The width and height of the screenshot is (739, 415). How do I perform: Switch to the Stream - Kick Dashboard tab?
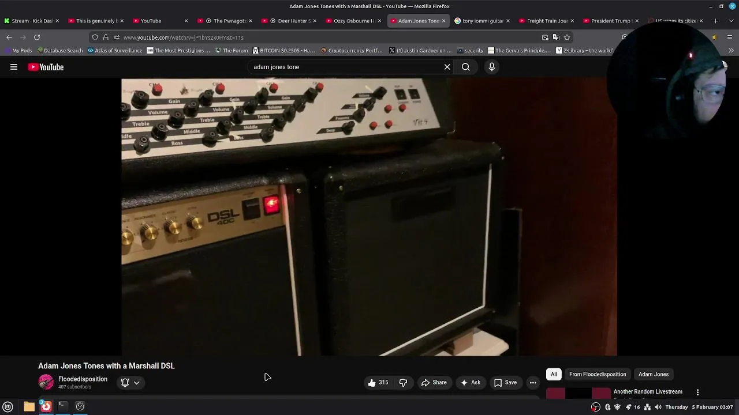click(32, 21)
